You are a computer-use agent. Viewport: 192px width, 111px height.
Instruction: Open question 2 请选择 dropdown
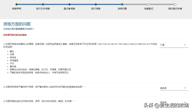174,88
